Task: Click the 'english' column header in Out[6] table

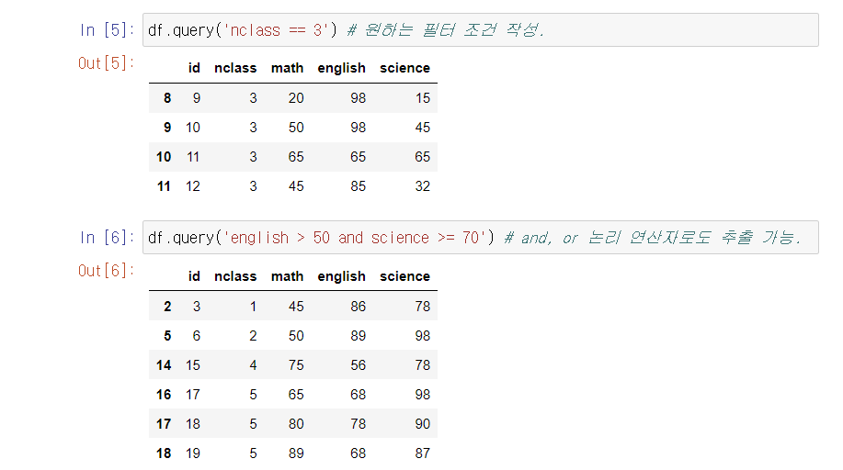Action: coord(341,276)
